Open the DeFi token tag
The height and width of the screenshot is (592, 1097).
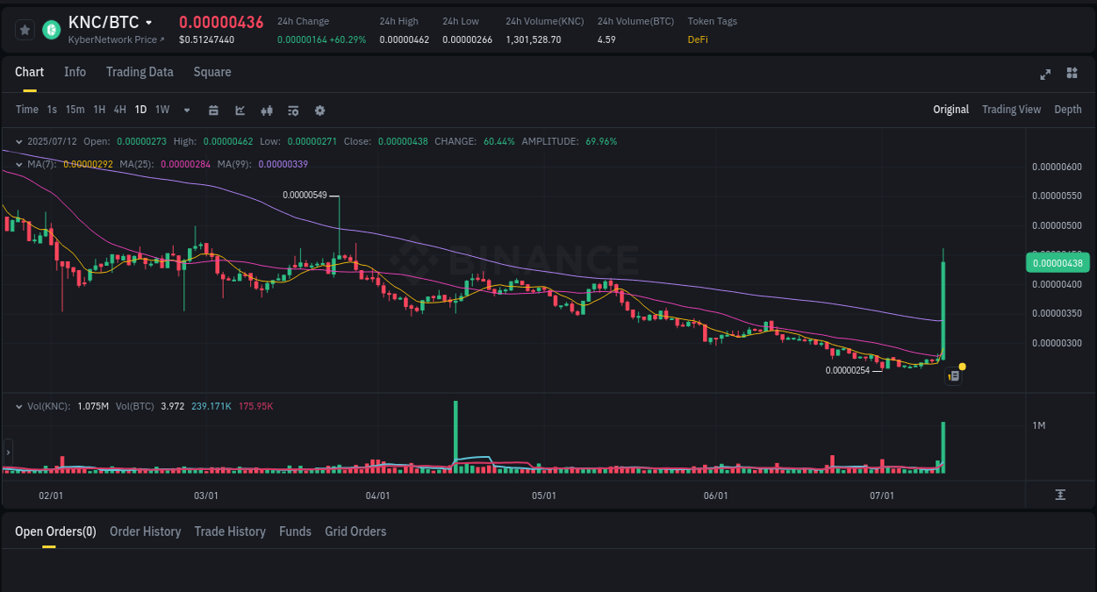point(697,39)
